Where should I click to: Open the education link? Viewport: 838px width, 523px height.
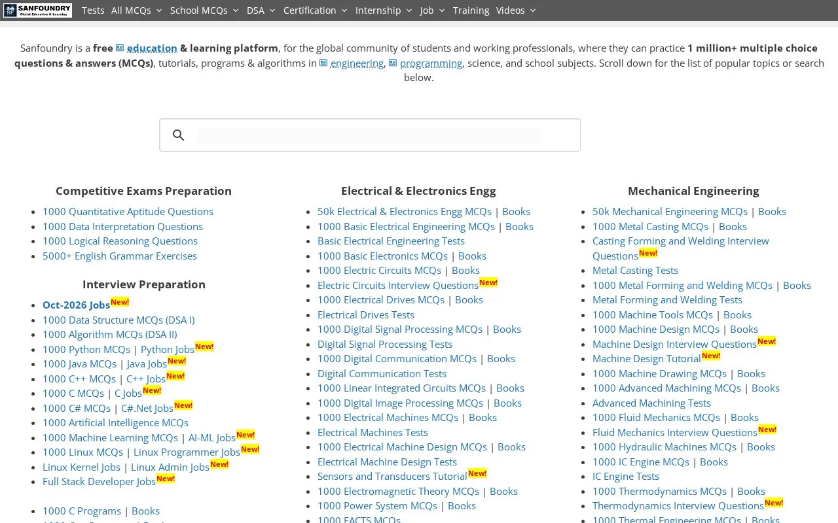(x=152, y=48)
